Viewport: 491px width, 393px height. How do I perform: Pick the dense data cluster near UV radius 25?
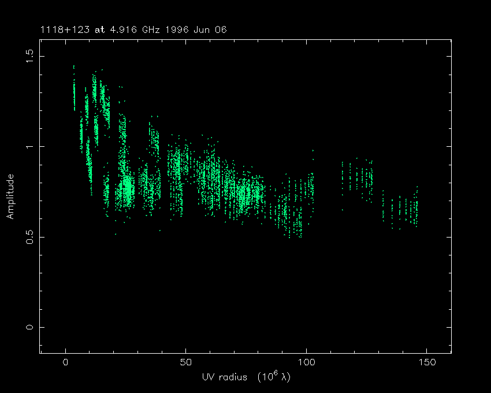(x=127, y=188)
